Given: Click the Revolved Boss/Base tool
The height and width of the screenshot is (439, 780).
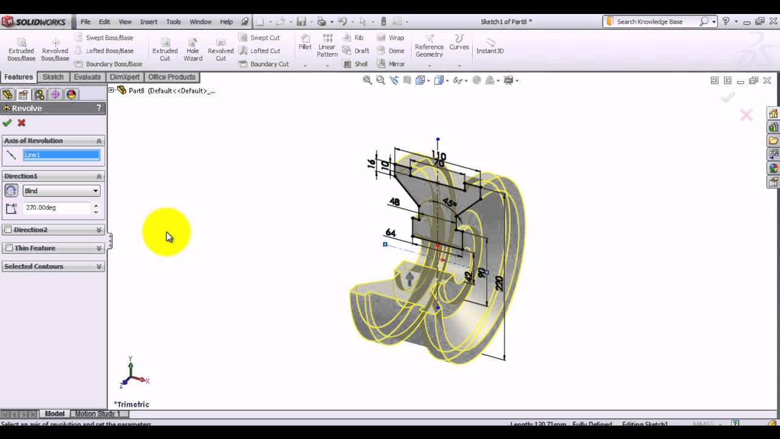Looking at the screenshot, I should [55, 49].
